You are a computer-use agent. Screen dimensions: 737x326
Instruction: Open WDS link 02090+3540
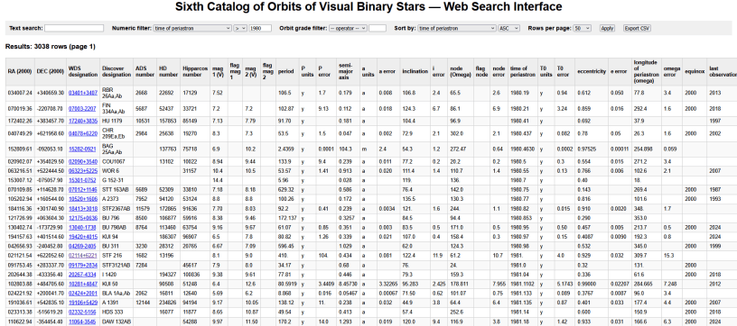pyautogui.click(x=83, y=161)
